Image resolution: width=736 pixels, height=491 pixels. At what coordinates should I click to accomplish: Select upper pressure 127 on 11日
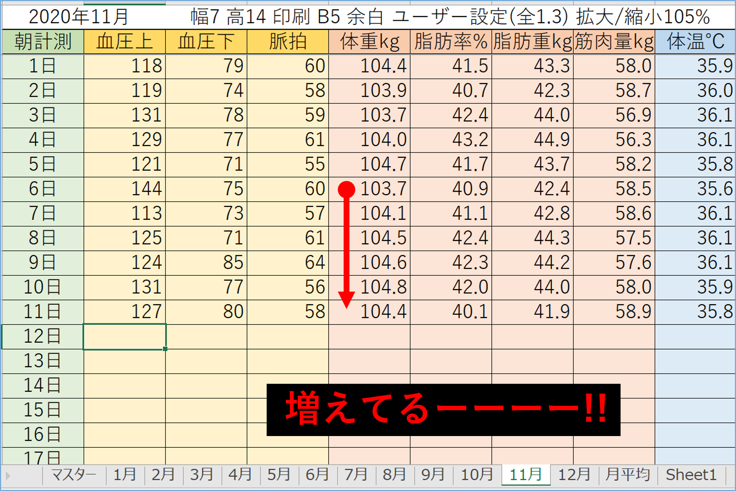click(x=124, y=312)
